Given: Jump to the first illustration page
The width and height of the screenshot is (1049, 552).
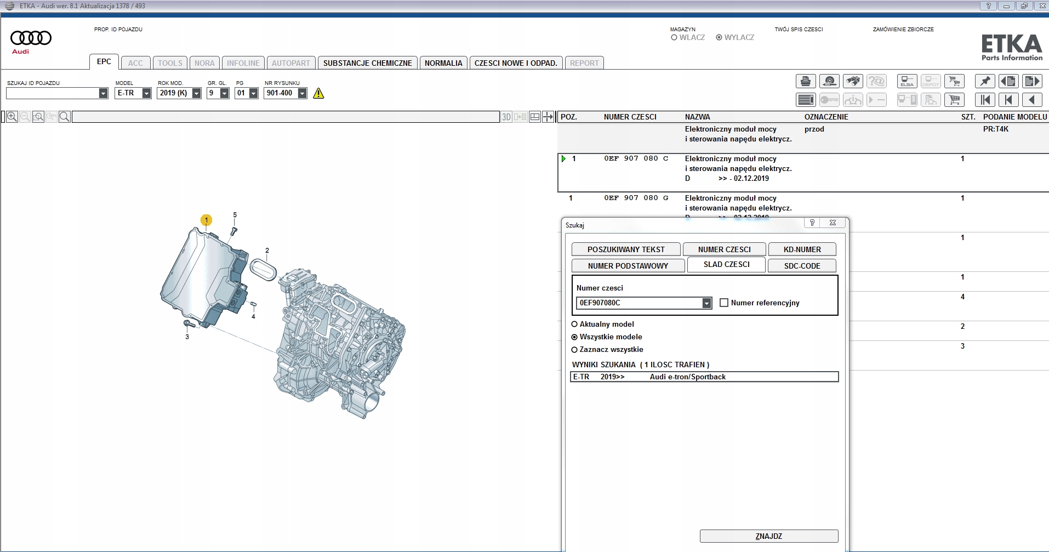Looking at the screenshot, I should (985, 100).
